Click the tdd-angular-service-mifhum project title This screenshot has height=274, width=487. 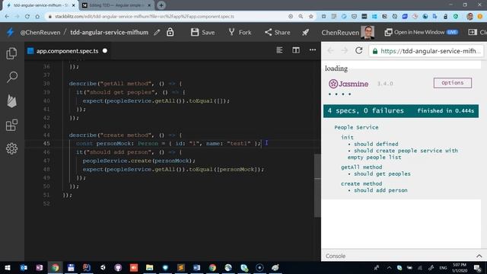click(x=109, y=32)
